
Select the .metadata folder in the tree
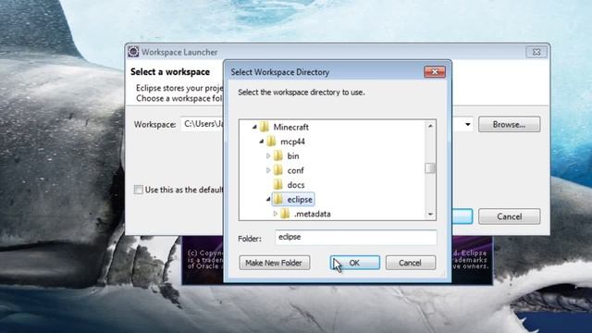[x=313, y=214]
